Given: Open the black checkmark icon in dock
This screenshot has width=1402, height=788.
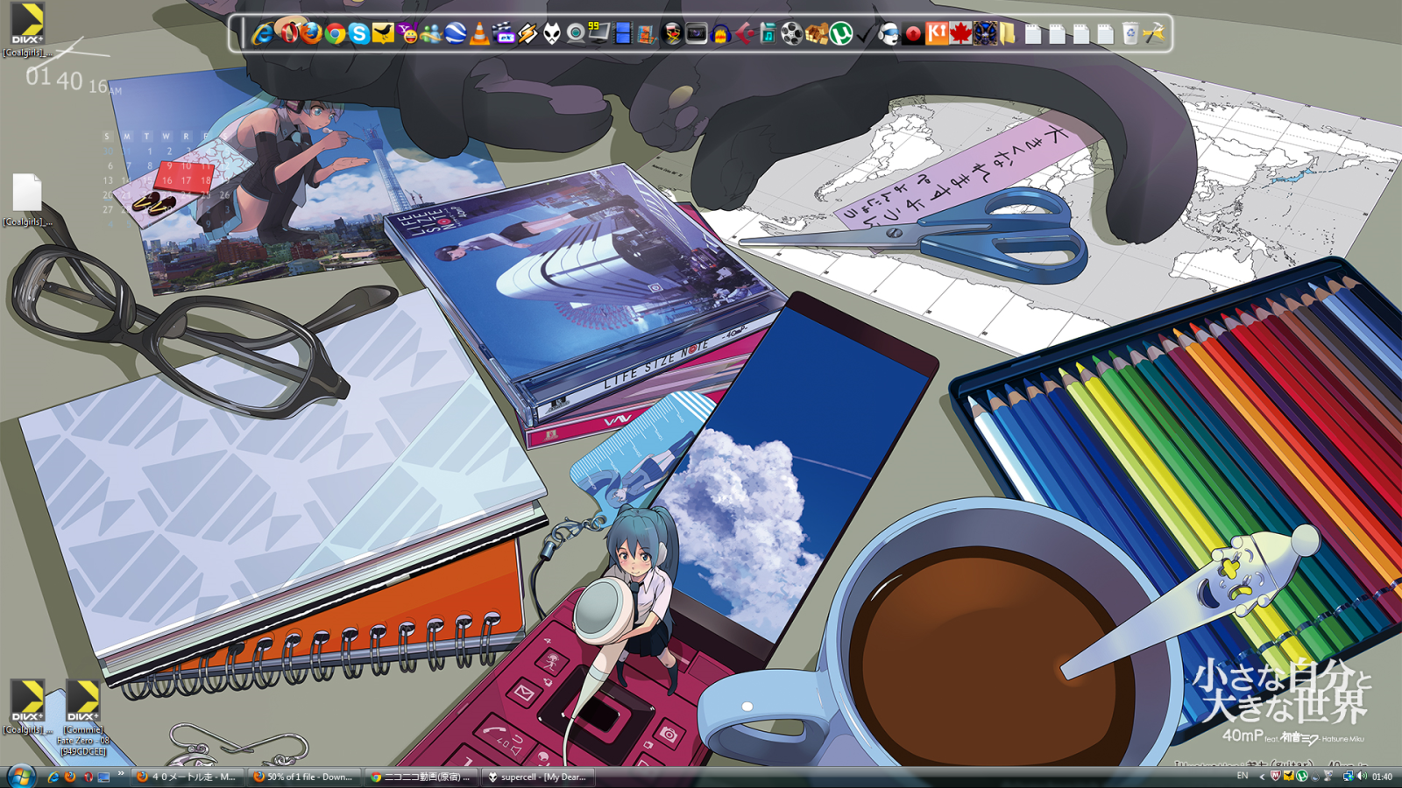Looking at the screenshot, I should (x=864, y=34).
